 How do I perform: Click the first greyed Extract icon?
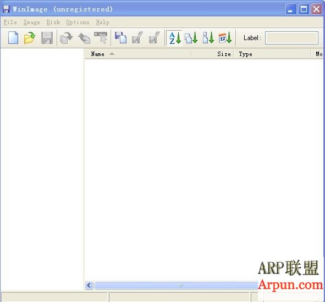coord(137,38)
